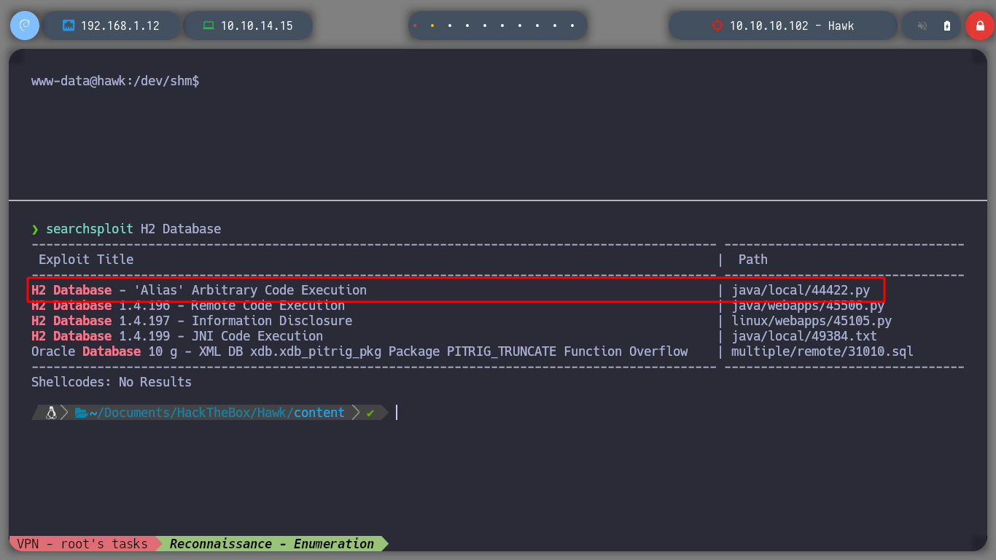Click the path java/webapps/45506.py
The image size is (996, 560).
(x=808, y=306)
